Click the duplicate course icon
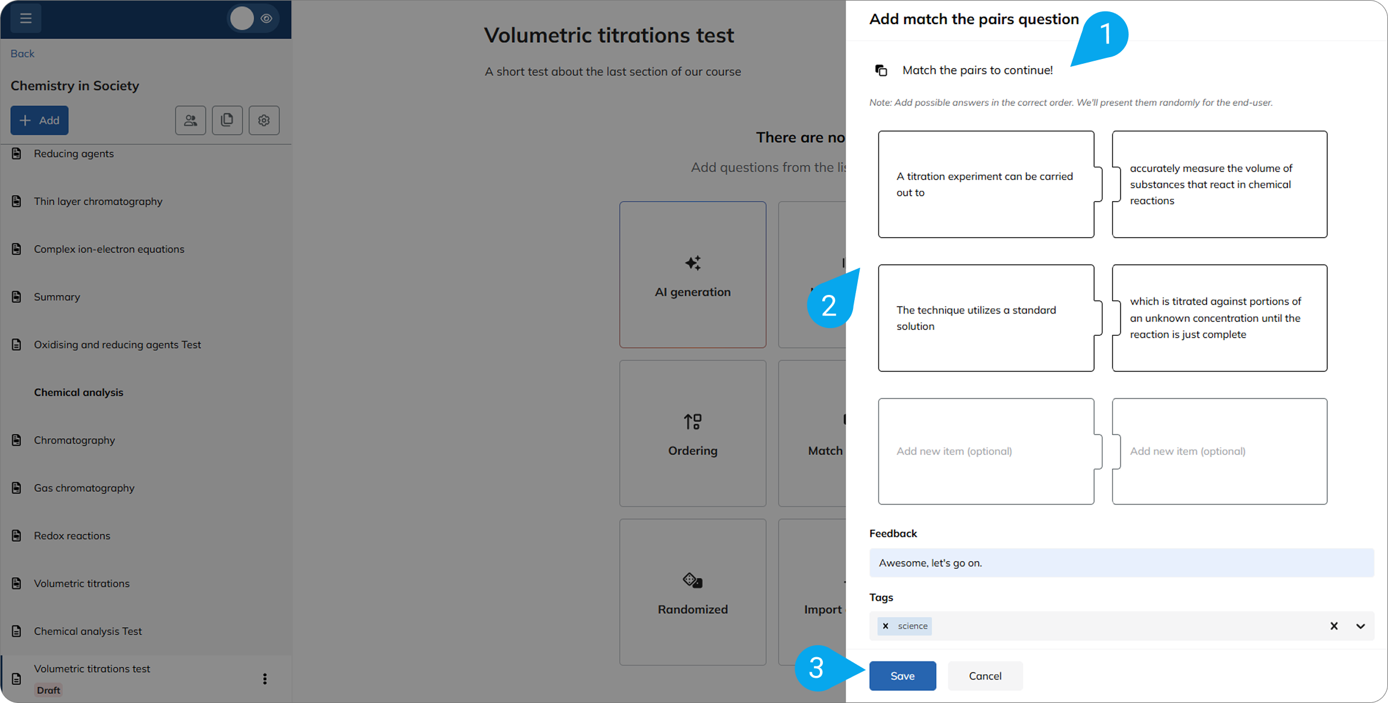This screenshot has width=1388, height=703. click(x=227, y=120)
